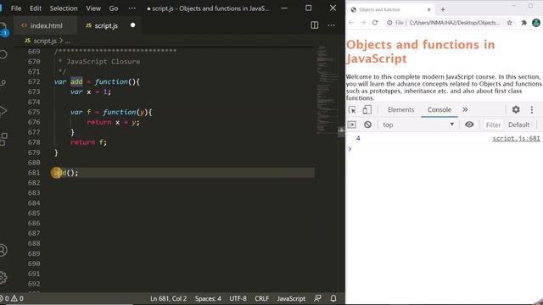Image resolution: width=543 pixels, height=305 pixels.
Task: Open a new Chrome tab
Action: 443,9
